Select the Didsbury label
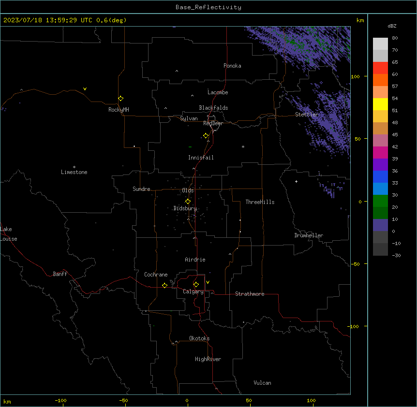The image size is (417, 407). [185, 208]
